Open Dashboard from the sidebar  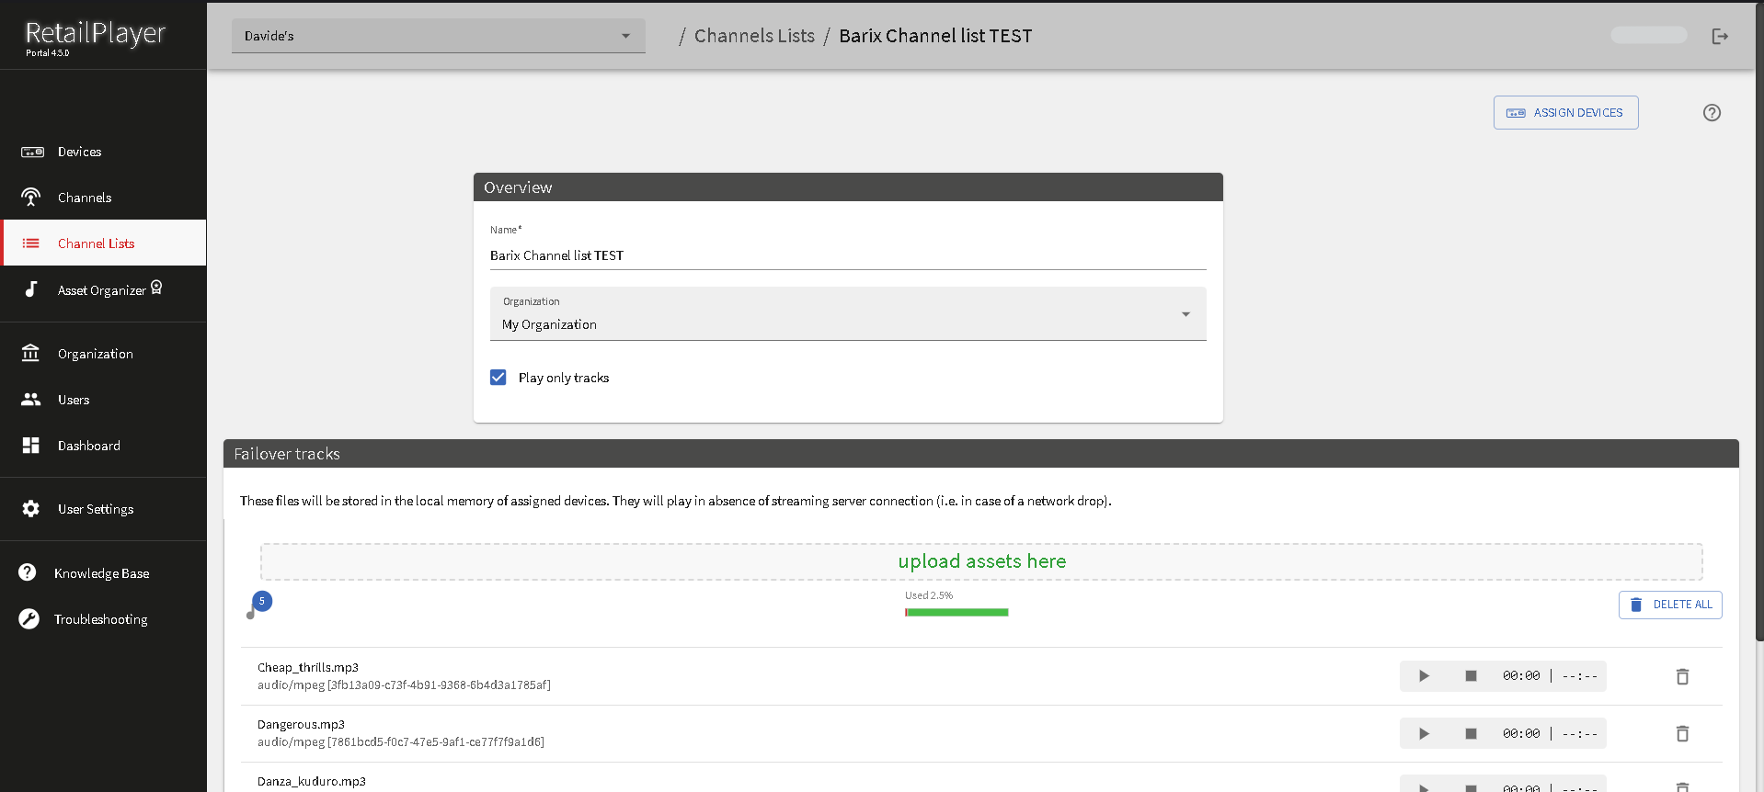click(88, 446)
